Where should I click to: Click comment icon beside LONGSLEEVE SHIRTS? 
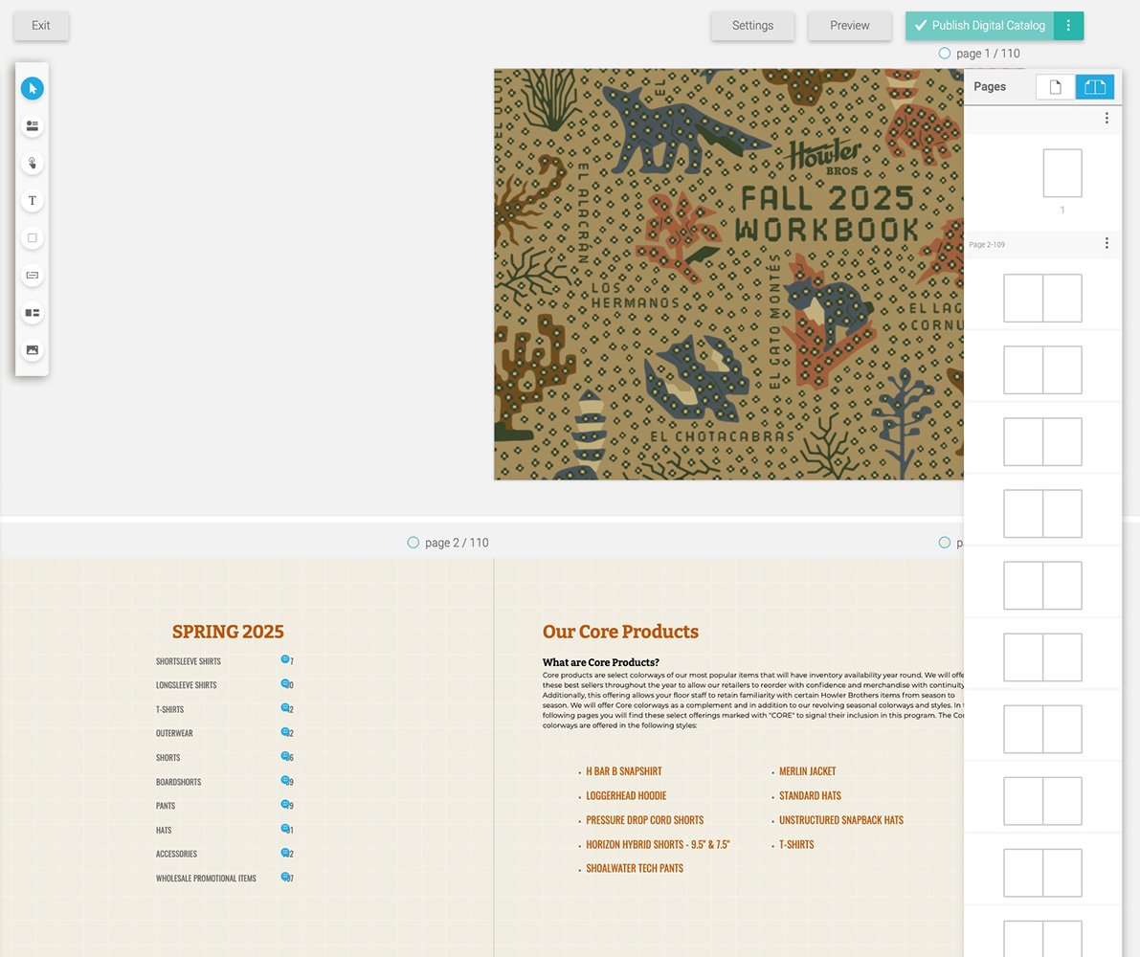click(x=286, y=684)
